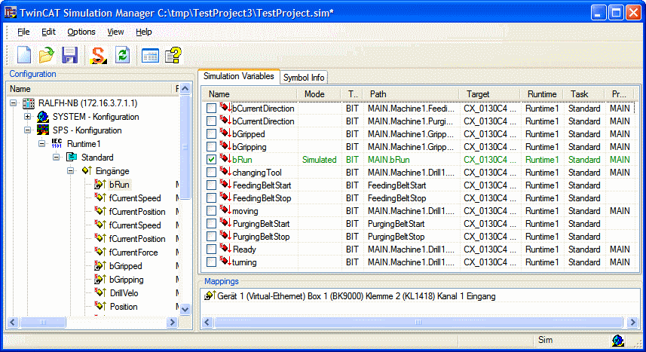Click the IEC 1131 Runtime1 icon
The height and width of the screenshot is (352, 646).
(57, 144)
